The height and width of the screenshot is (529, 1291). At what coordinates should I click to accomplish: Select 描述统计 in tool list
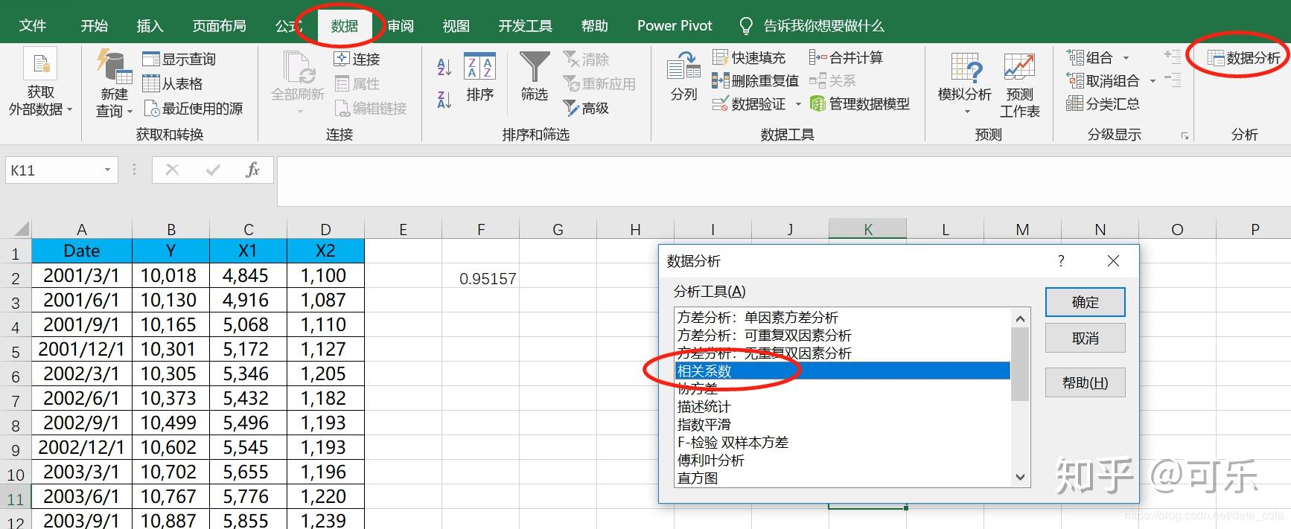tap(842, 406)
